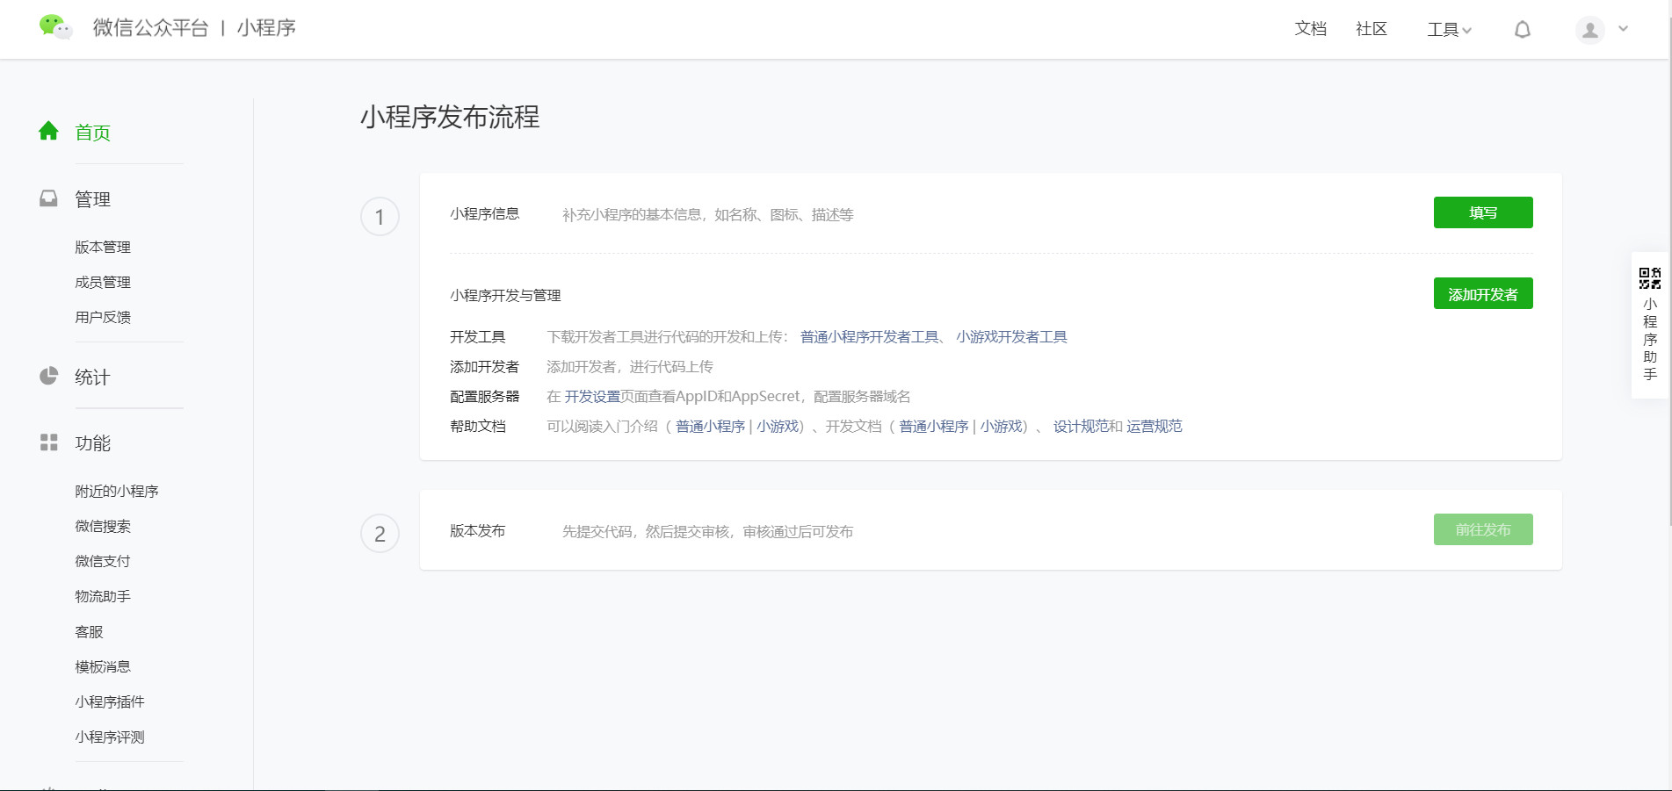
Task: Open 客服 in sidebar
Action: [89, 632]
